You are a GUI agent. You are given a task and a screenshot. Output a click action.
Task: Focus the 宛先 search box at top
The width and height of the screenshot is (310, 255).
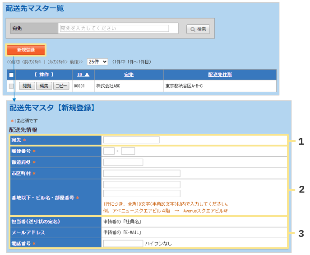[113, 28]
